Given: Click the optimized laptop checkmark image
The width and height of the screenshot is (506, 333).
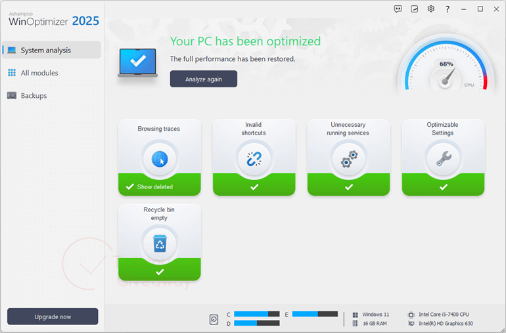Looking at the screenshot, I should (x=138, y=62).
